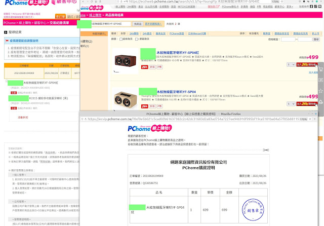Click PChome logo in left order window

(27, 3)
